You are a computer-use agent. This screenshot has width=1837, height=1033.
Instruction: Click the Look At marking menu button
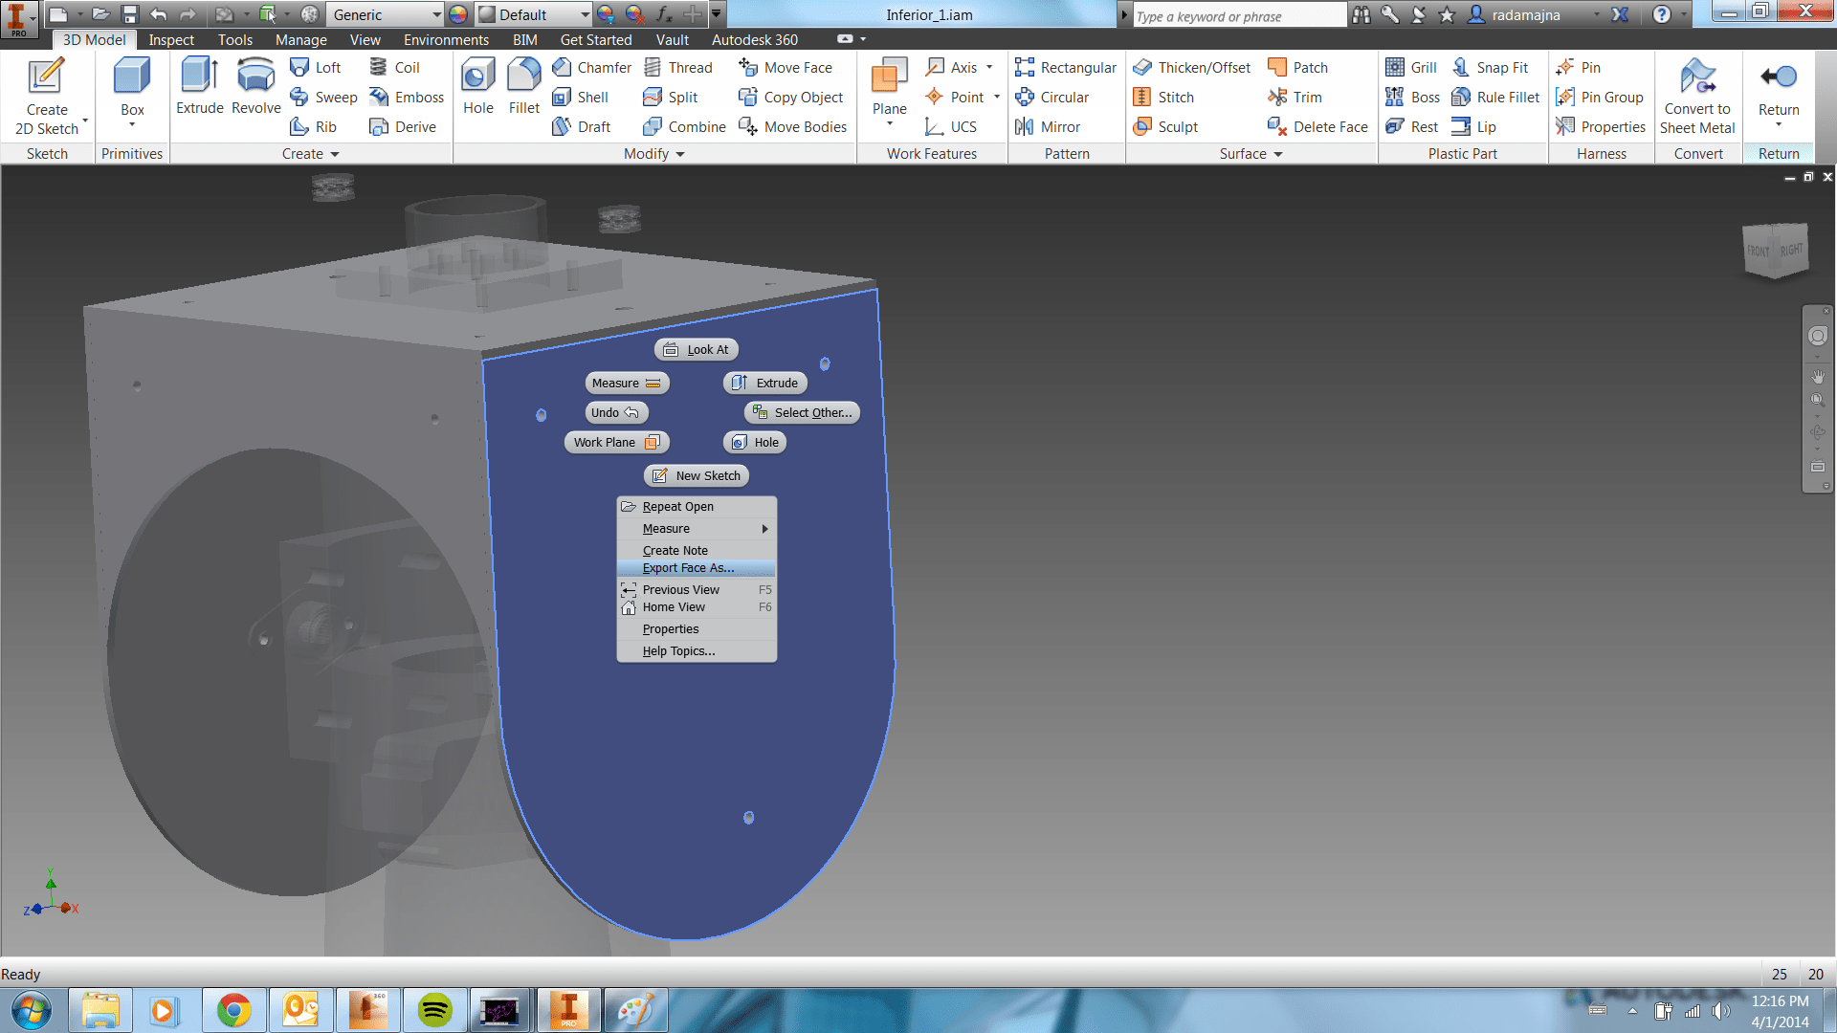697,349
